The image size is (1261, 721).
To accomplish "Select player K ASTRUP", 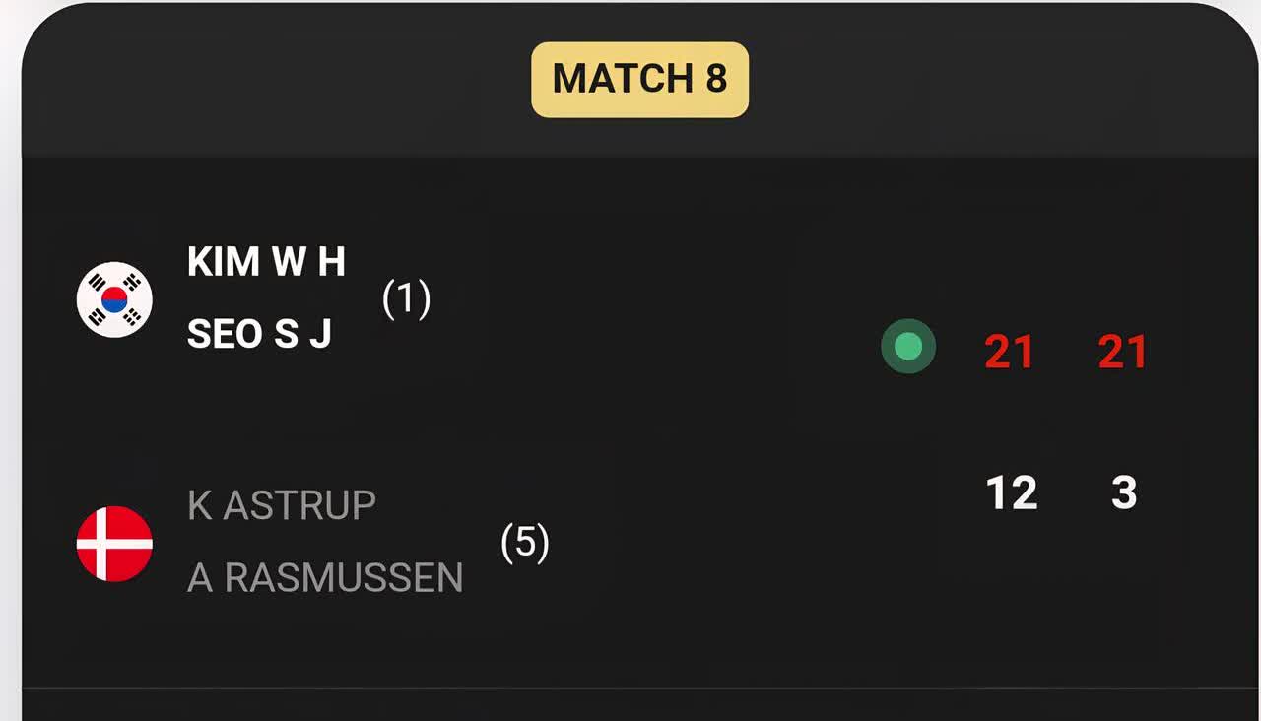I will pos(282,505).
